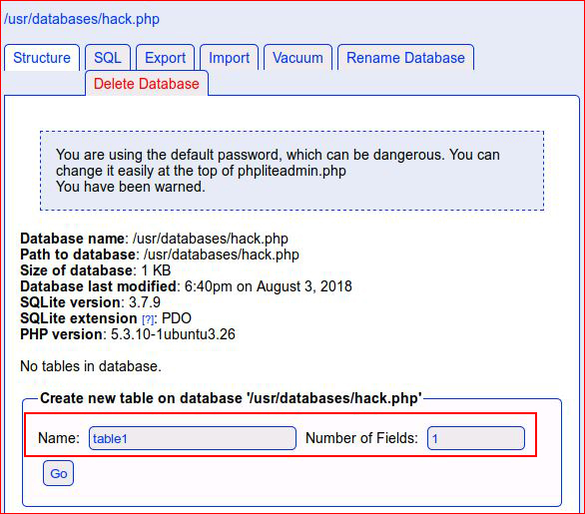Switch to the Rename Database tab
Viewport: 585px width, 514px height.
[x=405, y=58]
